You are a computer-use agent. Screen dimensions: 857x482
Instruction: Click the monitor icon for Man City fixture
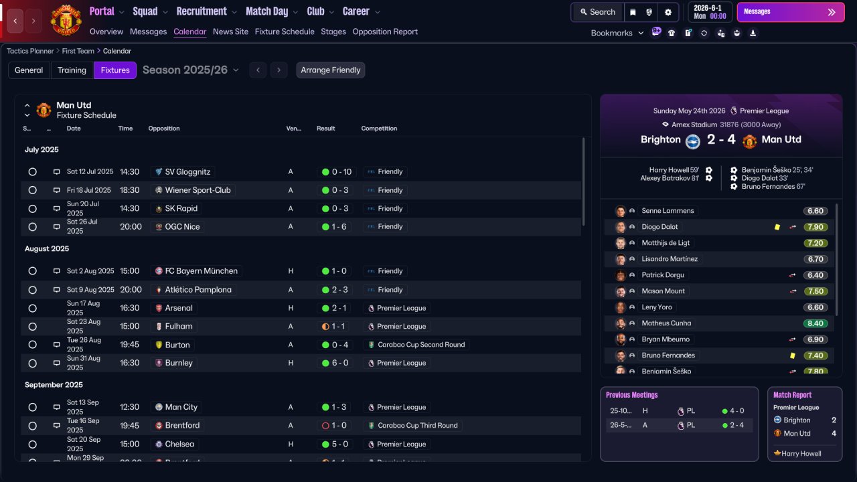tap(57, 407)
